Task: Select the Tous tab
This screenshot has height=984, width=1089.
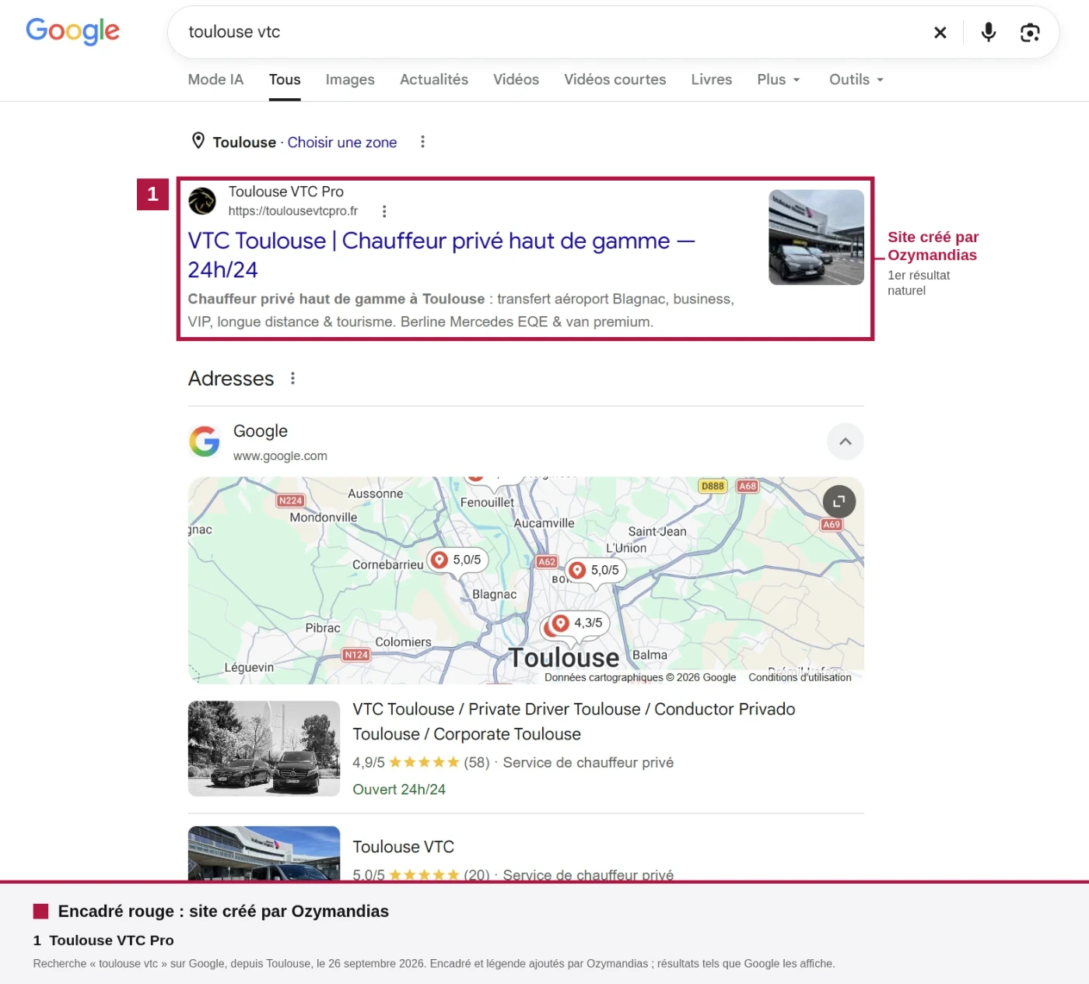Action: pos(285,79)
